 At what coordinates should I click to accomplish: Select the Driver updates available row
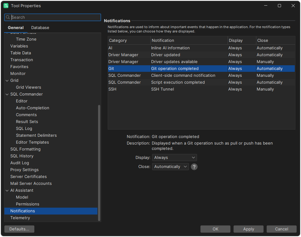click(x=201, y=62)
